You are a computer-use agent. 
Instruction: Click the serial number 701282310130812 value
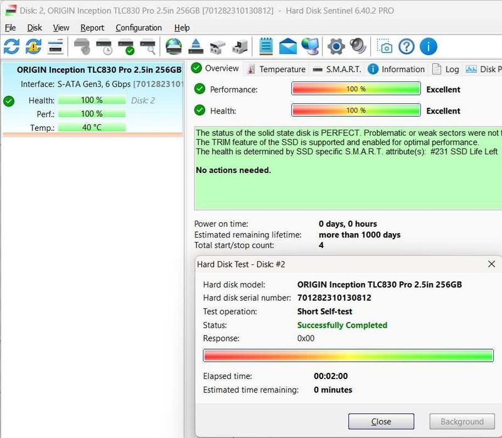pos(334,298)
